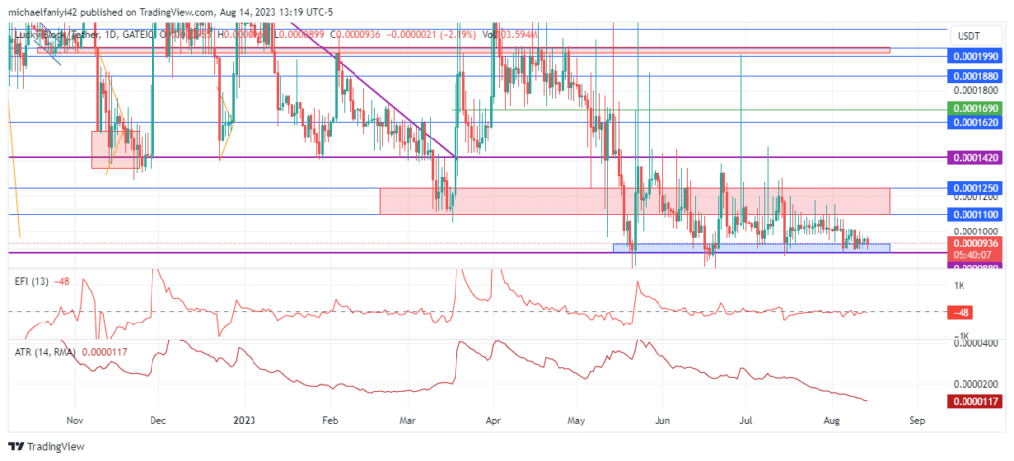Click the Jul label on time axis
The width and height of the screenshot is (1014, 461).
click(x=746, y=421)
